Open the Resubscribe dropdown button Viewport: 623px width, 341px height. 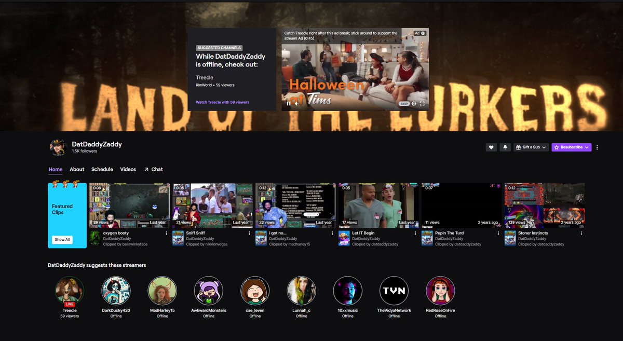click(x=572, y=147)
